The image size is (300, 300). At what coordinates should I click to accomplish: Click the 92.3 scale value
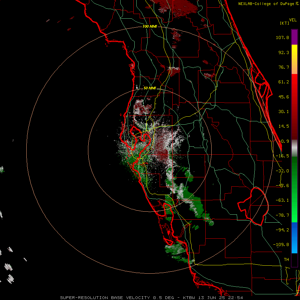(x=284, y=52)
